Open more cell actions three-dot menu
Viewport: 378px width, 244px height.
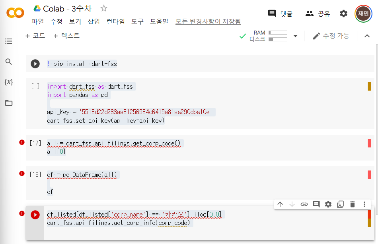364,205
